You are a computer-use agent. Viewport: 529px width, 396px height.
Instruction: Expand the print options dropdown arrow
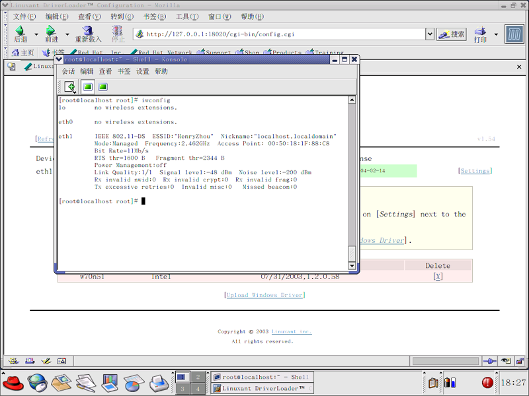(496, 34)
